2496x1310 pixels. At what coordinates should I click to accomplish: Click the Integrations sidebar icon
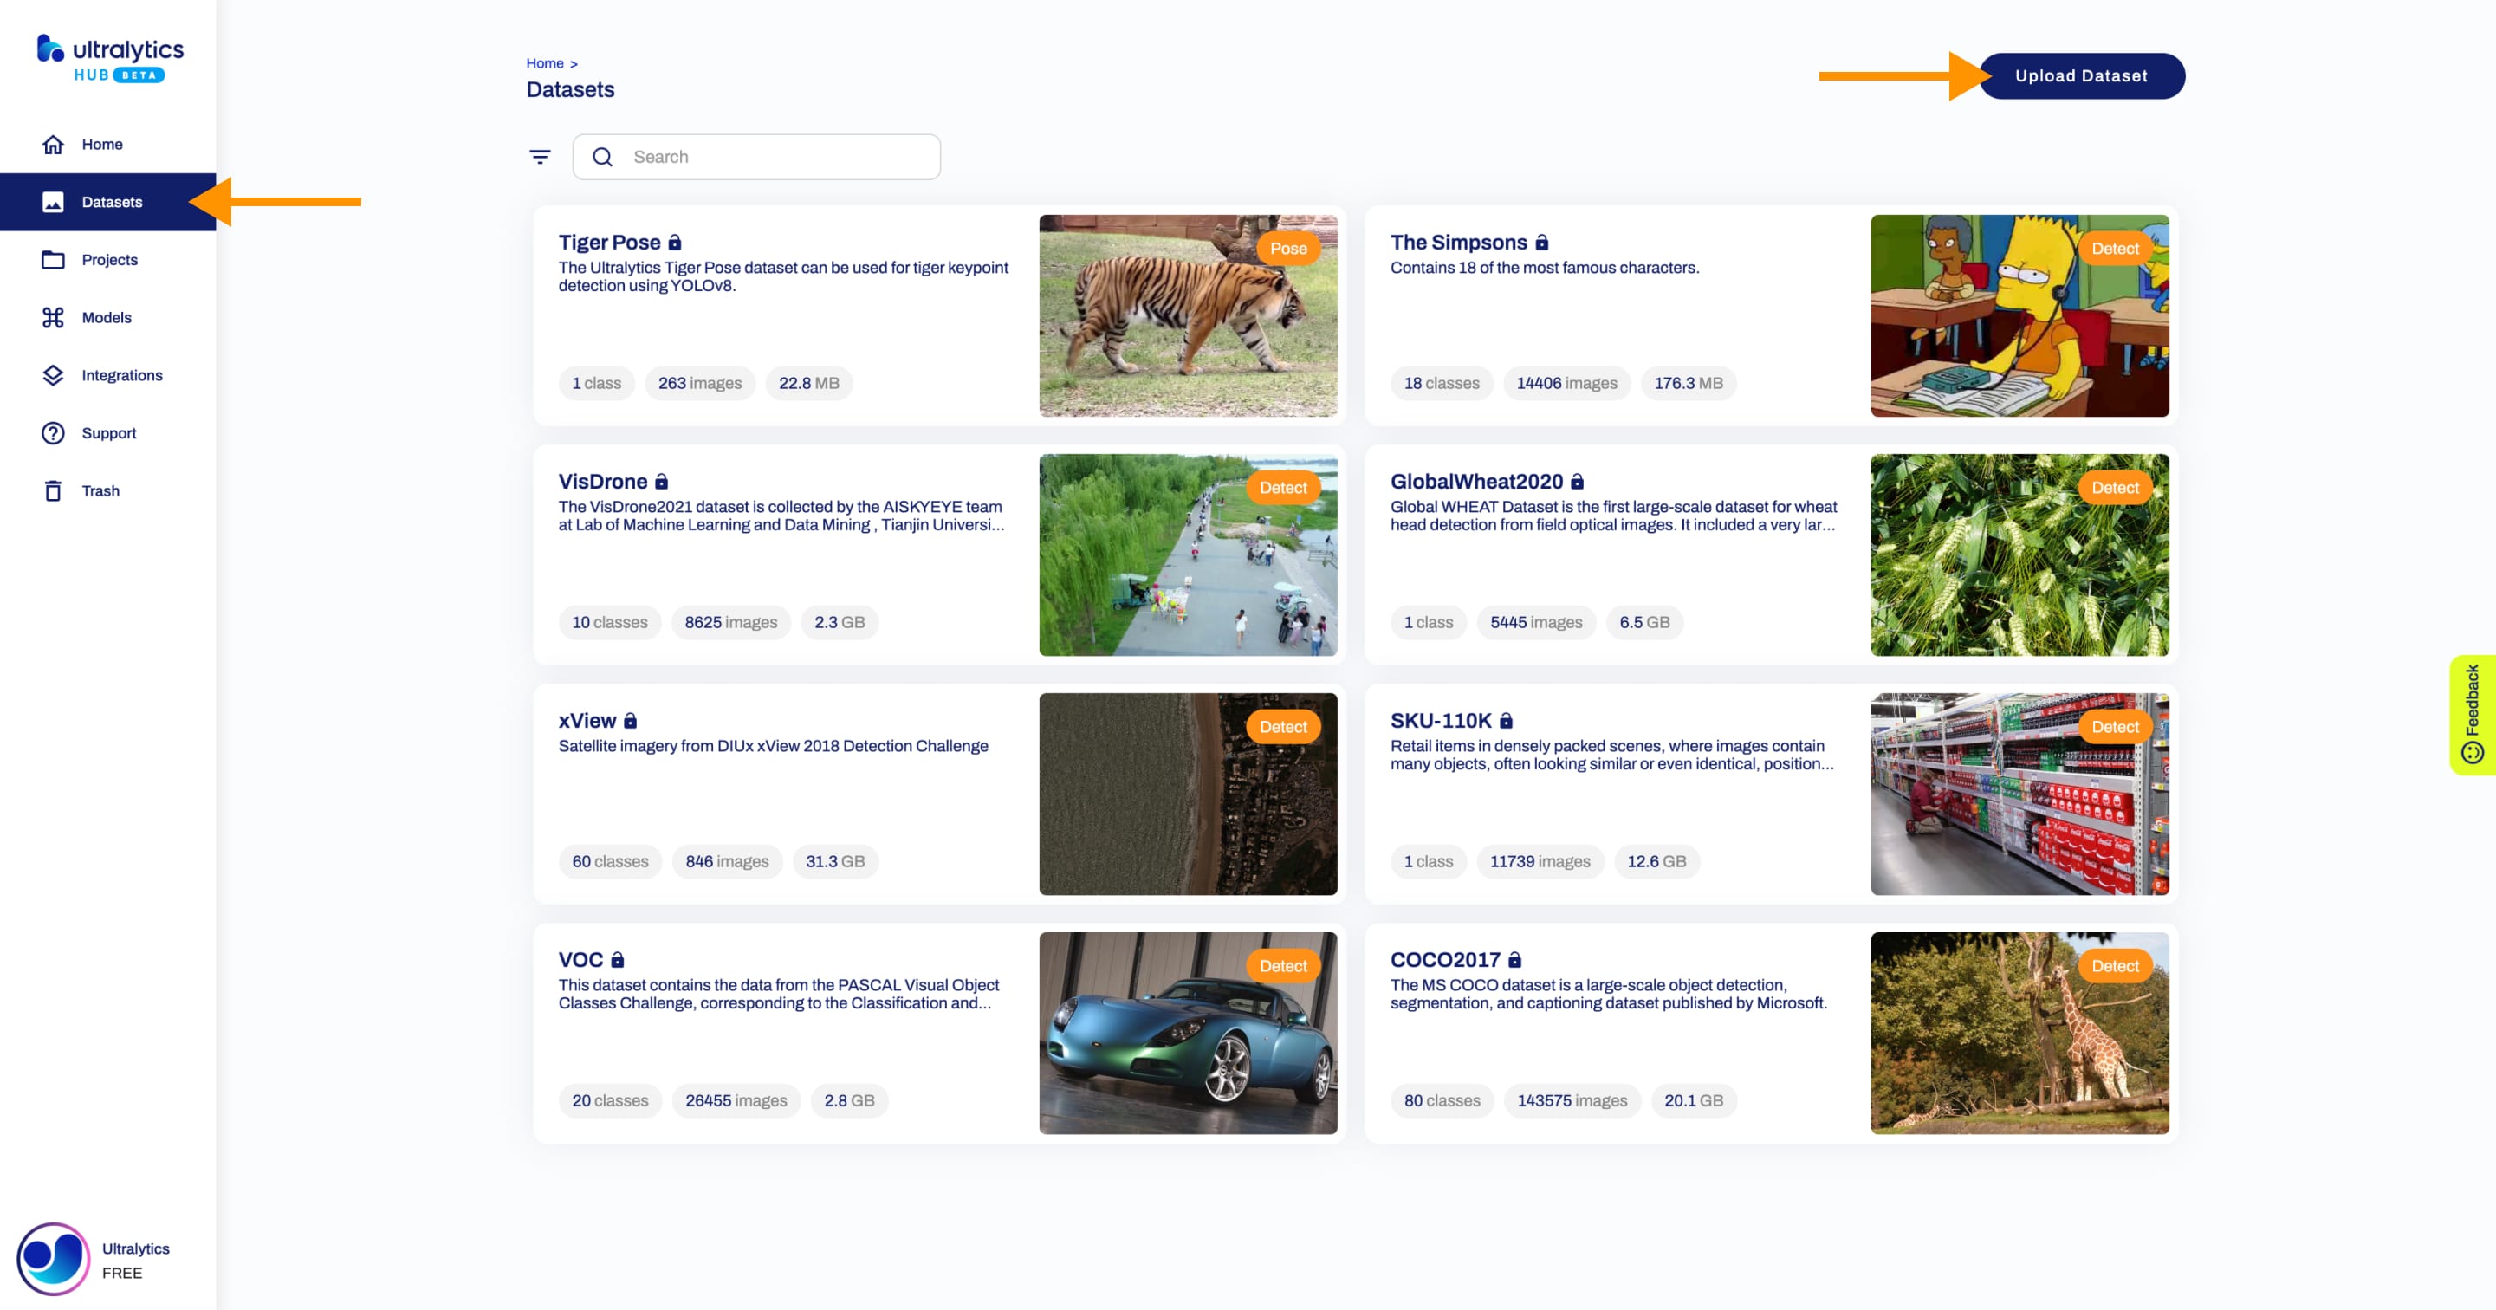click(53, 374)
